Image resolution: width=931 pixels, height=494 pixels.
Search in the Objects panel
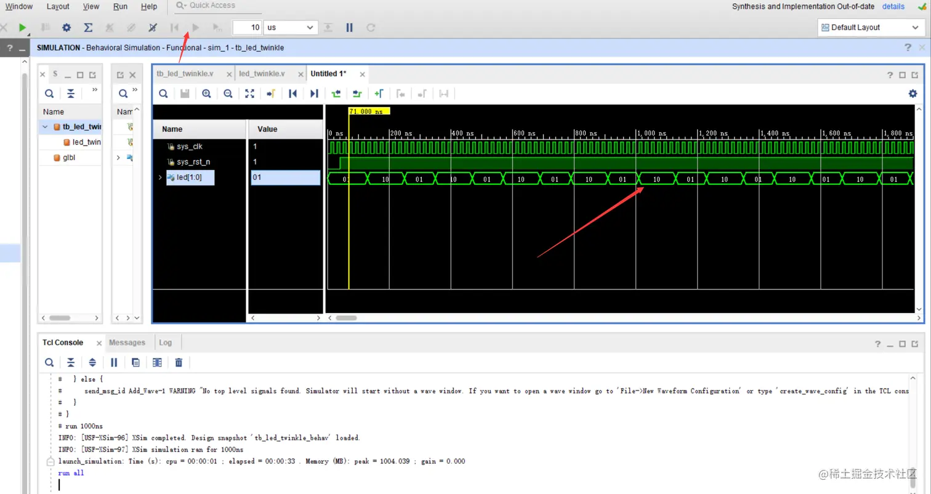(x=123, y=94)
